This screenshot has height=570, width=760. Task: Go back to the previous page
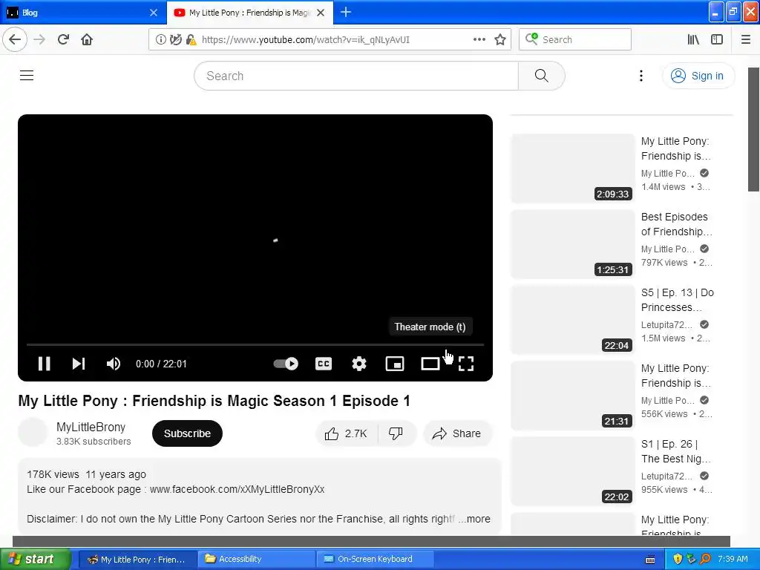[x=15, y=39]
